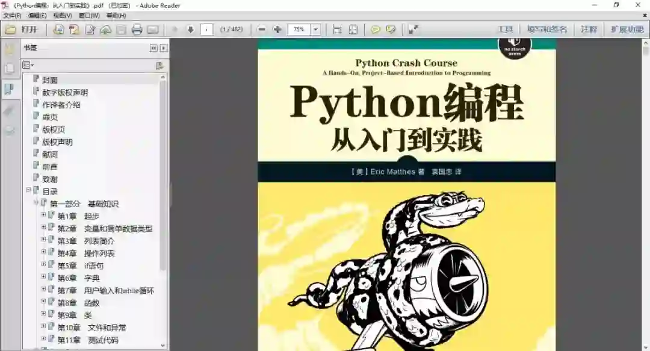
Task: Go to previous page with the up arrow
Action: click(175, 30)
